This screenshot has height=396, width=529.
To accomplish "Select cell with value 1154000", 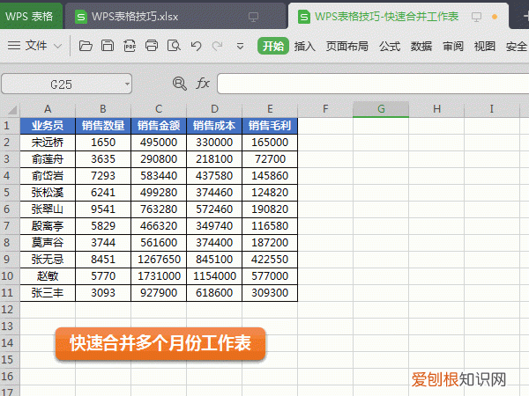I will click(214, 276).
